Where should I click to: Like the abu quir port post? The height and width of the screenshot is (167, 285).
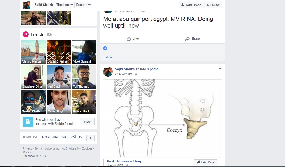point(133,39)
